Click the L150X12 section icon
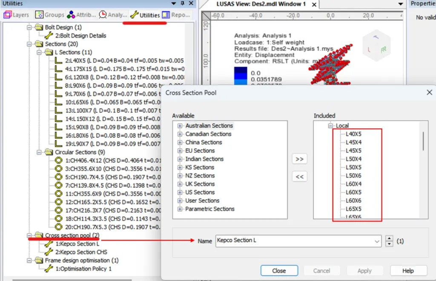The image size is (436, 281). (x=59, y=119)
